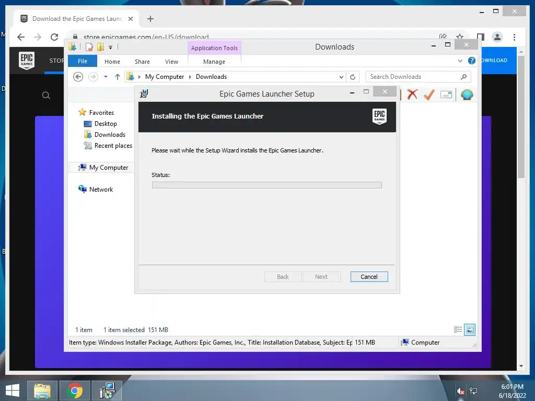Viewport: 535px width, 401px height.
Task: Click Downloads in the address breadcrumb
Action: (x=211, y=77)
